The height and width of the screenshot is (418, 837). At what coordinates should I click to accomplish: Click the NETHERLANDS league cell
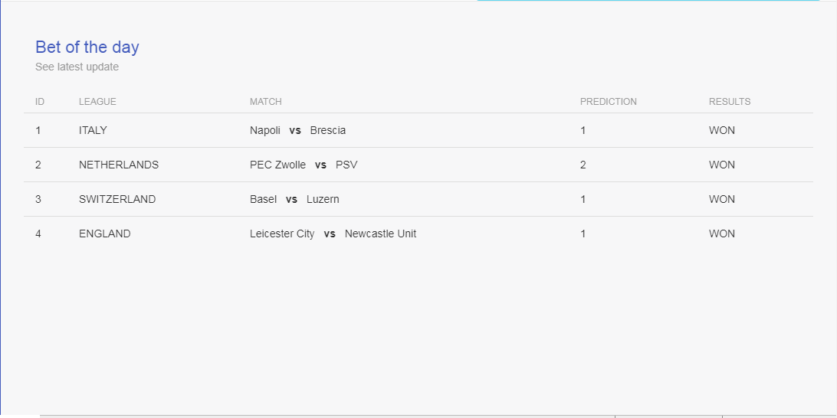[119, 165]
